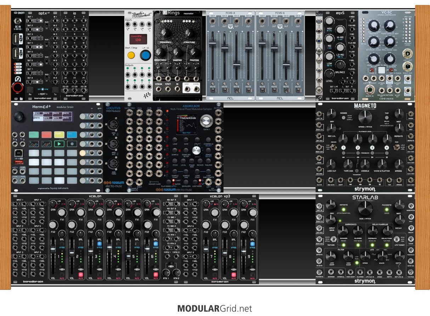The width and height of the screenshot is (430, 316).
Task: Toggle Magneto HEADS switch
Action: (x=334, y=147)
